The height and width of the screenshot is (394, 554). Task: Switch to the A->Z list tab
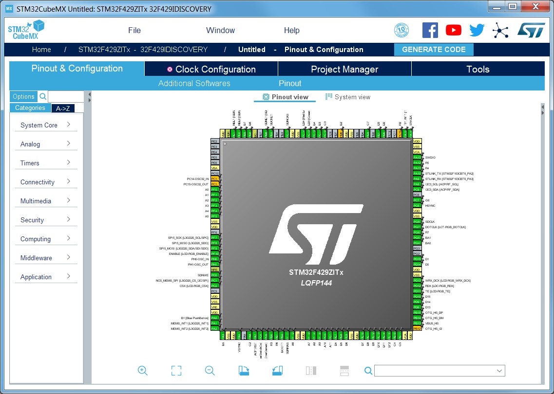pos(63,108)
